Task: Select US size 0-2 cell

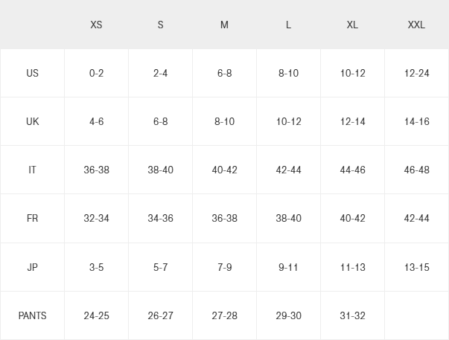Action: [96, 73]
